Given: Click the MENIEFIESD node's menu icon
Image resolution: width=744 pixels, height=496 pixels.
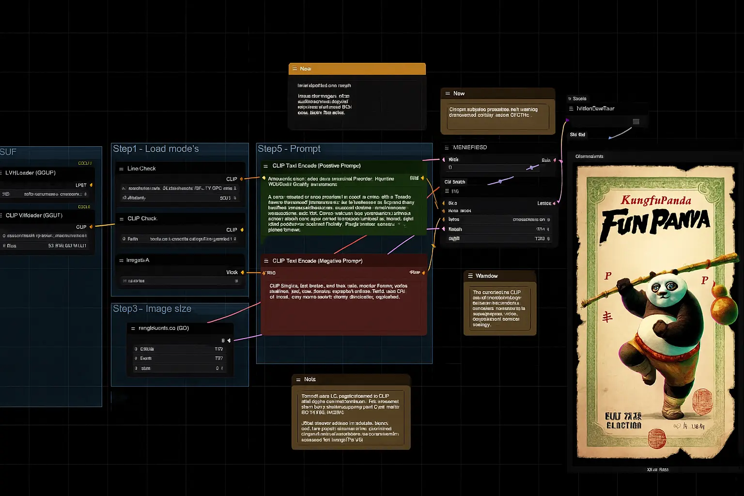Looking at the screenshot, I should click(447, 147).
